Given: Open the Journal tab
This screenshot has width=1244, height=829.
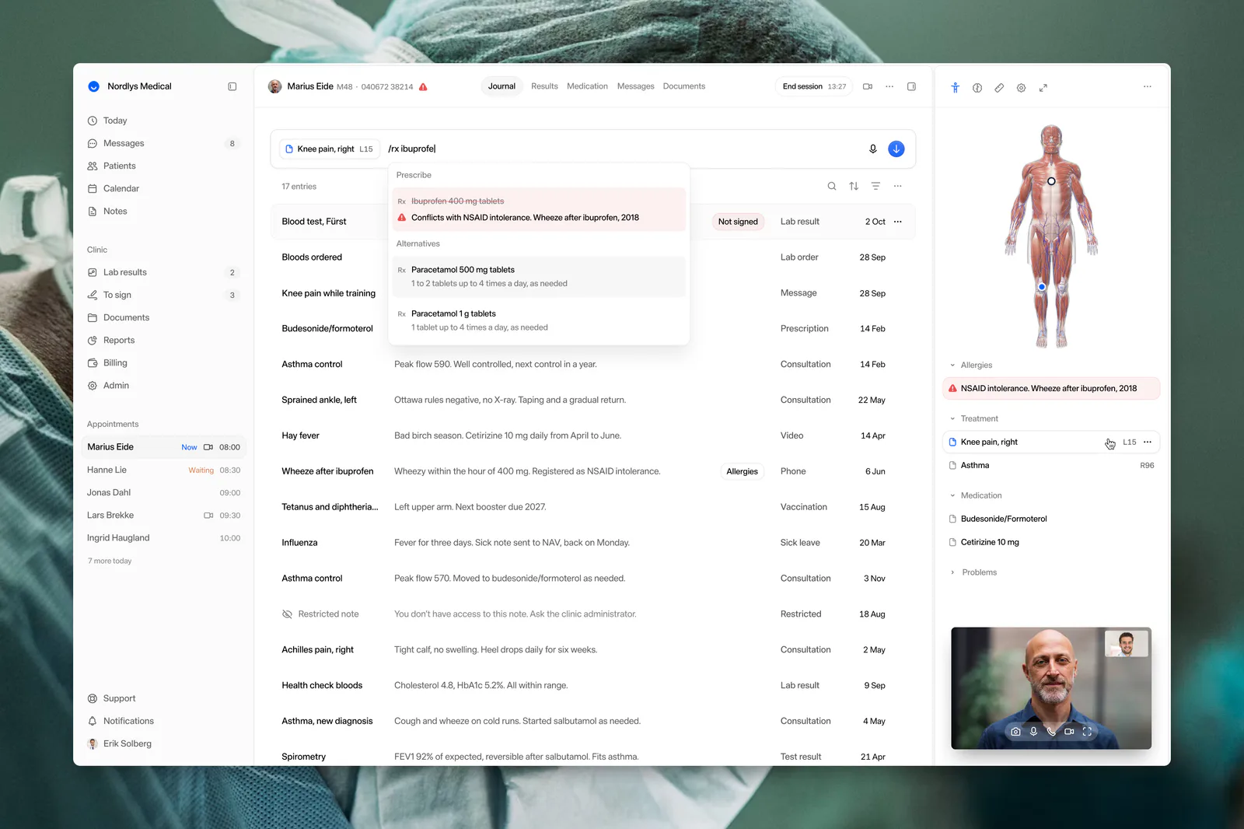Looking at the screenshot, I should (501, 86).
